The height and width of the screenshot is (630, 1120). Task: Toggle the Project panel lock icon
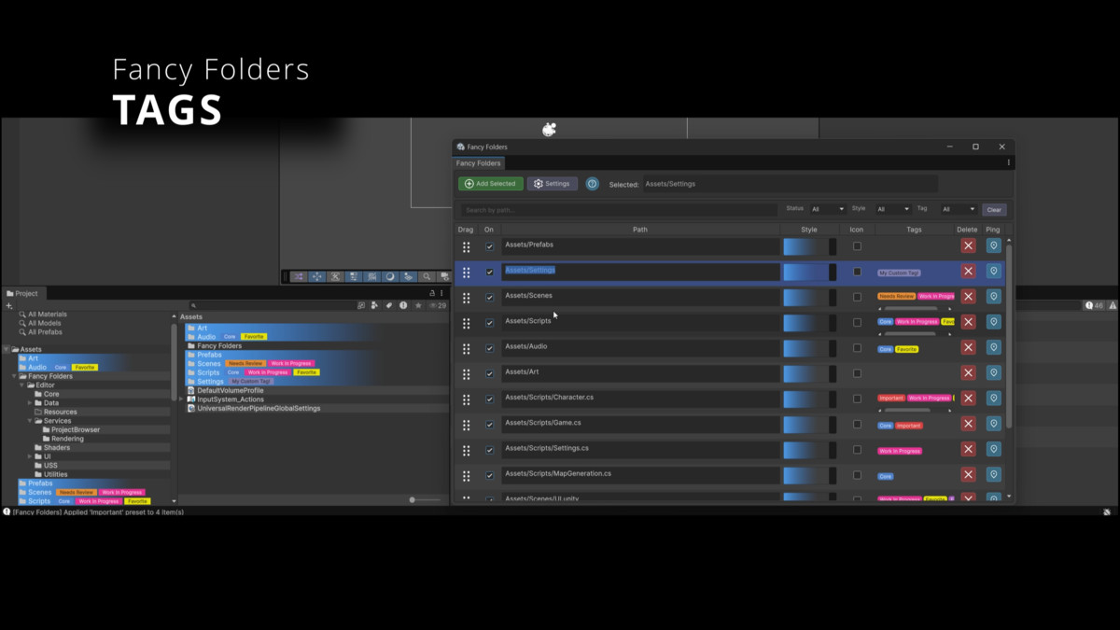click(432, 293)
